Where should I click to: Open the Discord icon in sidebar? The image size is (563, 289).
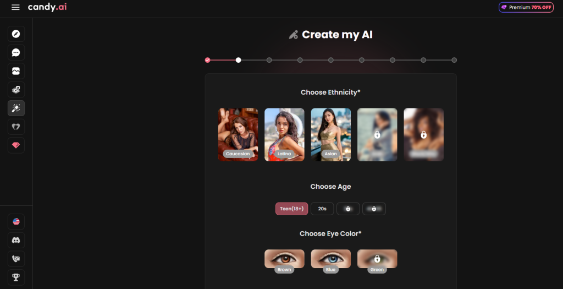tap(16, 240)
